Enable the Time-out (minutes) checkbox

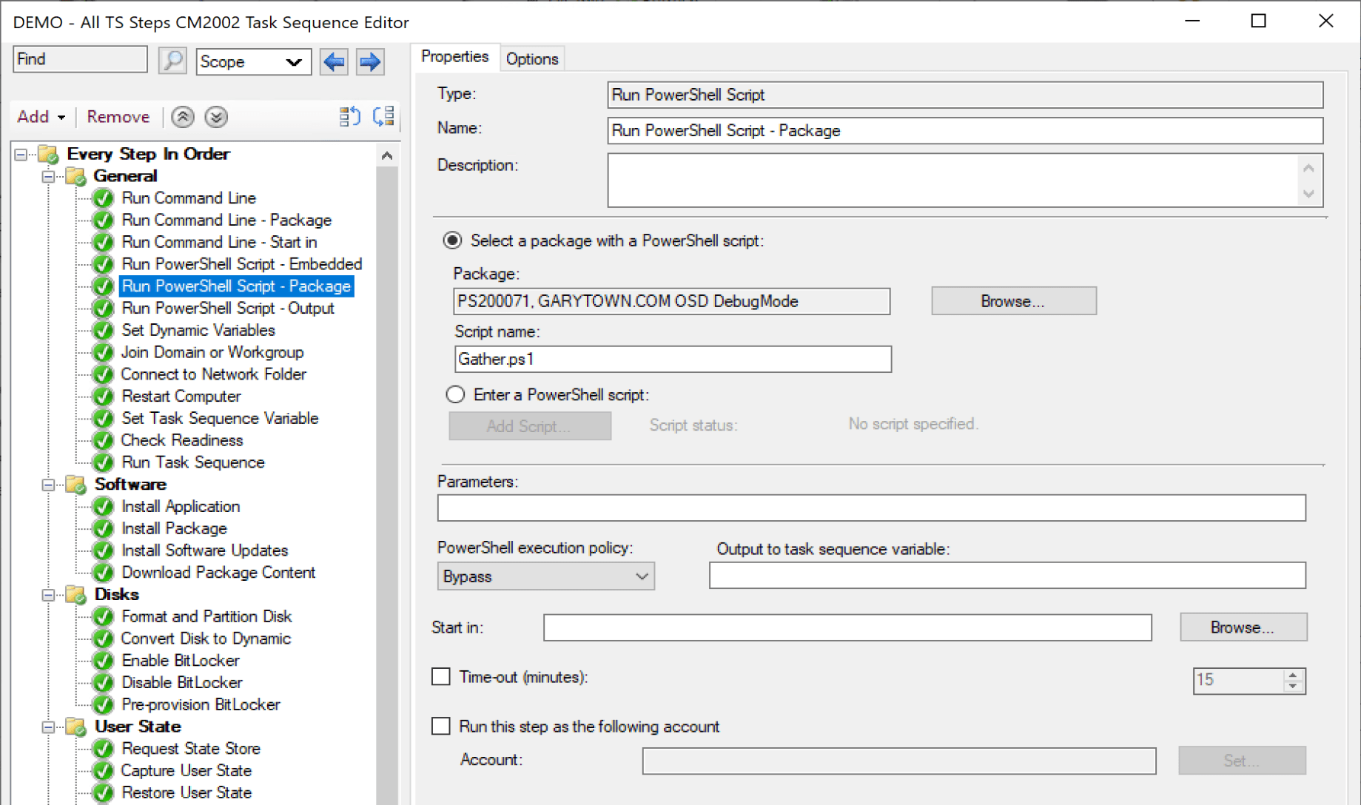(440, 676)
